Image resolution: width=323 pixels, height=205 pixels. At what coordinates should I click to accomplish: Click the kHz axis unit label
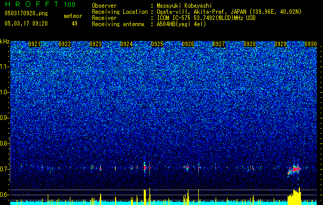(5, 42)
